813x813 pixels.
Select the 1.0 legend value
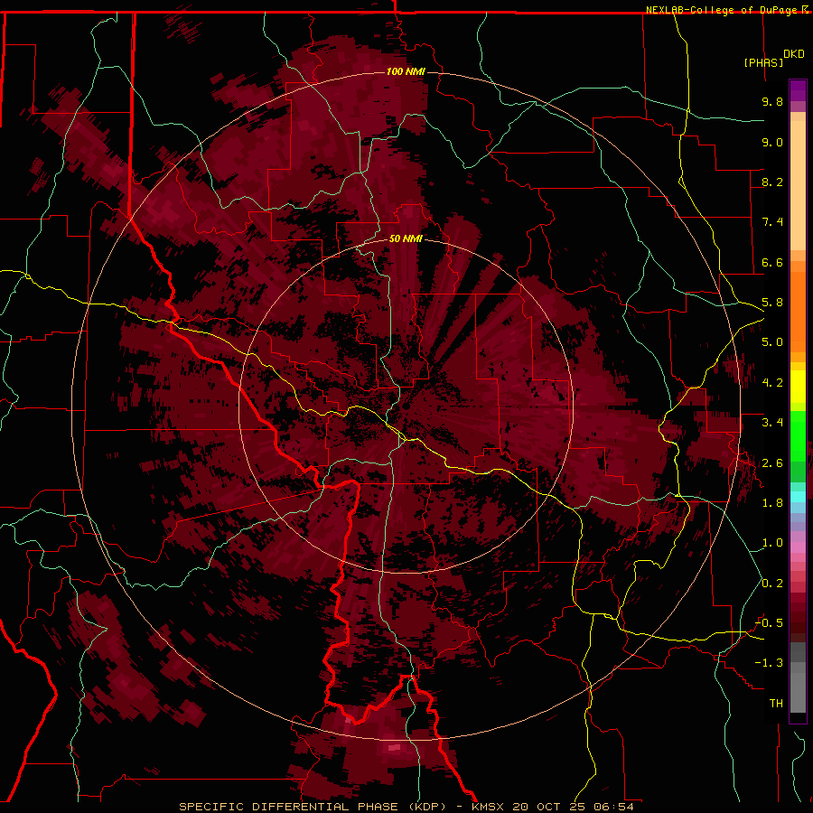[772, 543]
